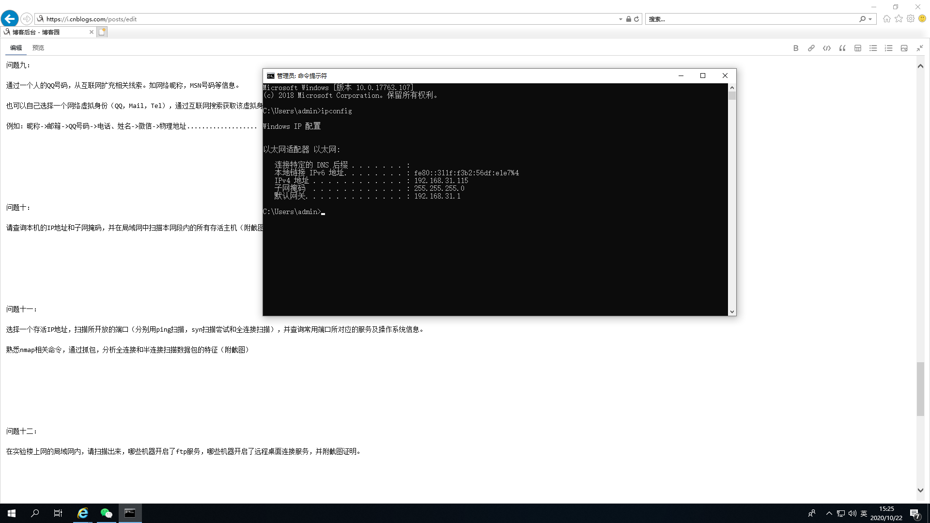The height and width of the screenshot is (523, 930).
Task: Expand the address bar history dropdown
Action: coord(620,19)
